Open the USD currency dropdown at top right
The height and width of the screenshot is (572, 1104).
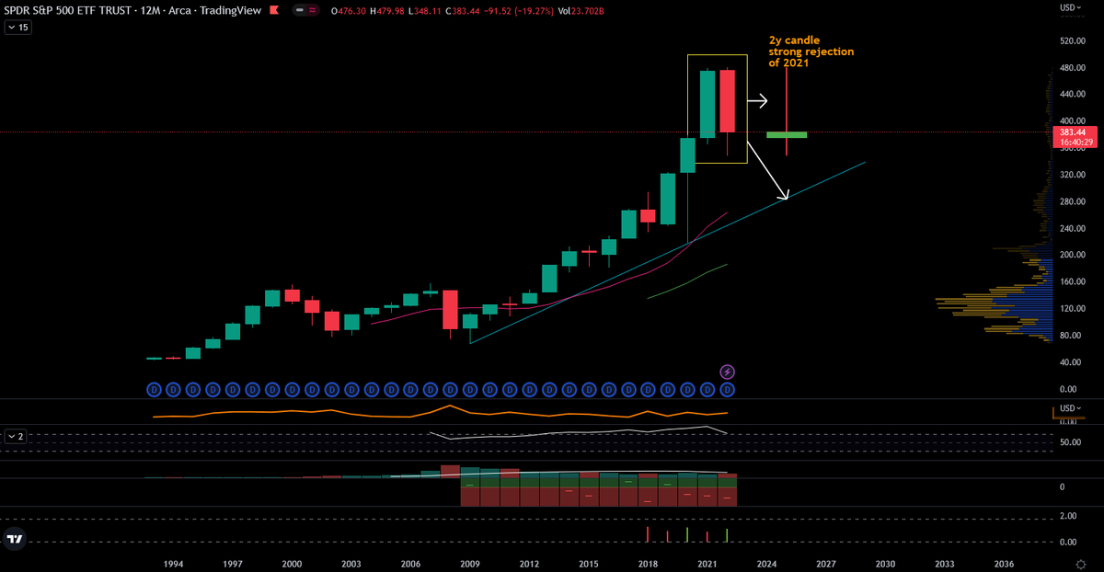tap(1069, 7)
